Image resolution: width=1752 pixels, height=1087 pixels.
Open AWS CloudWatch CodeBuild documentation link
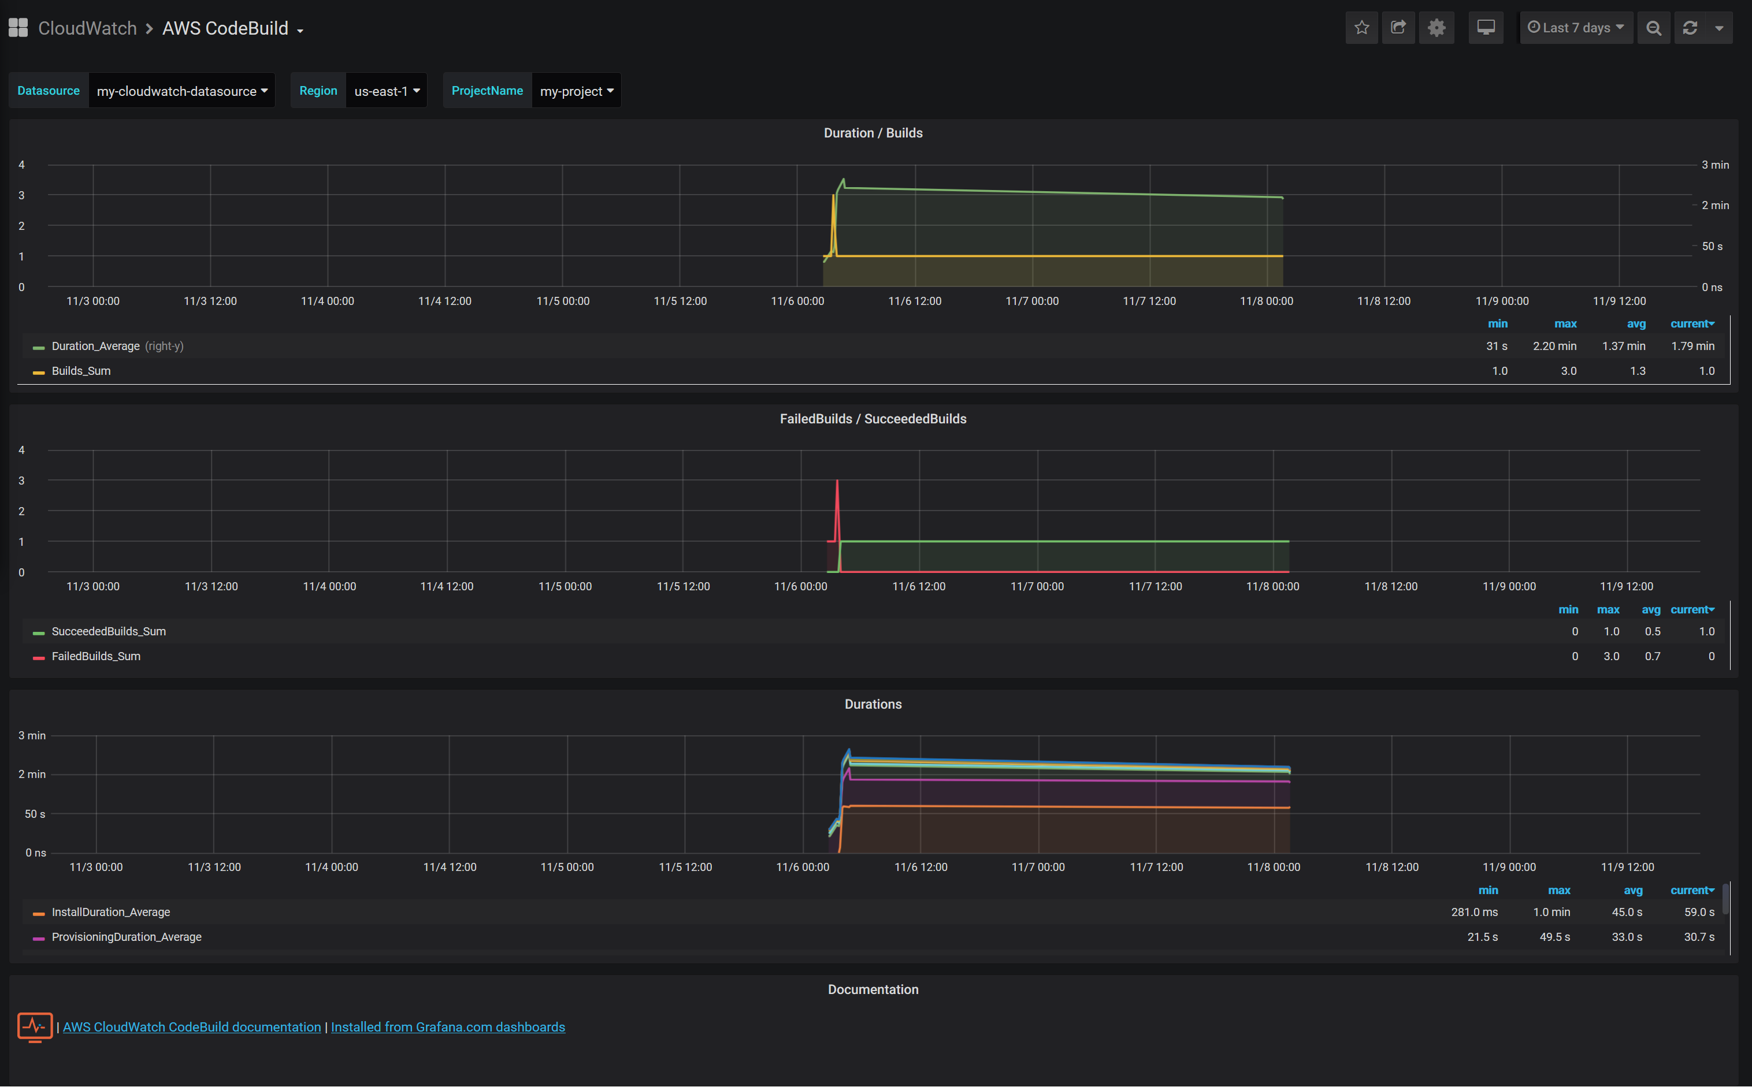tap(191, 1028)
